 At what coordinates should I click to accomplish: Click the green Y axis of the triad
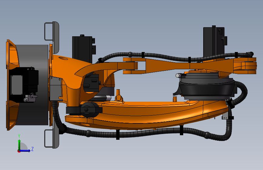tap(19, 145)
